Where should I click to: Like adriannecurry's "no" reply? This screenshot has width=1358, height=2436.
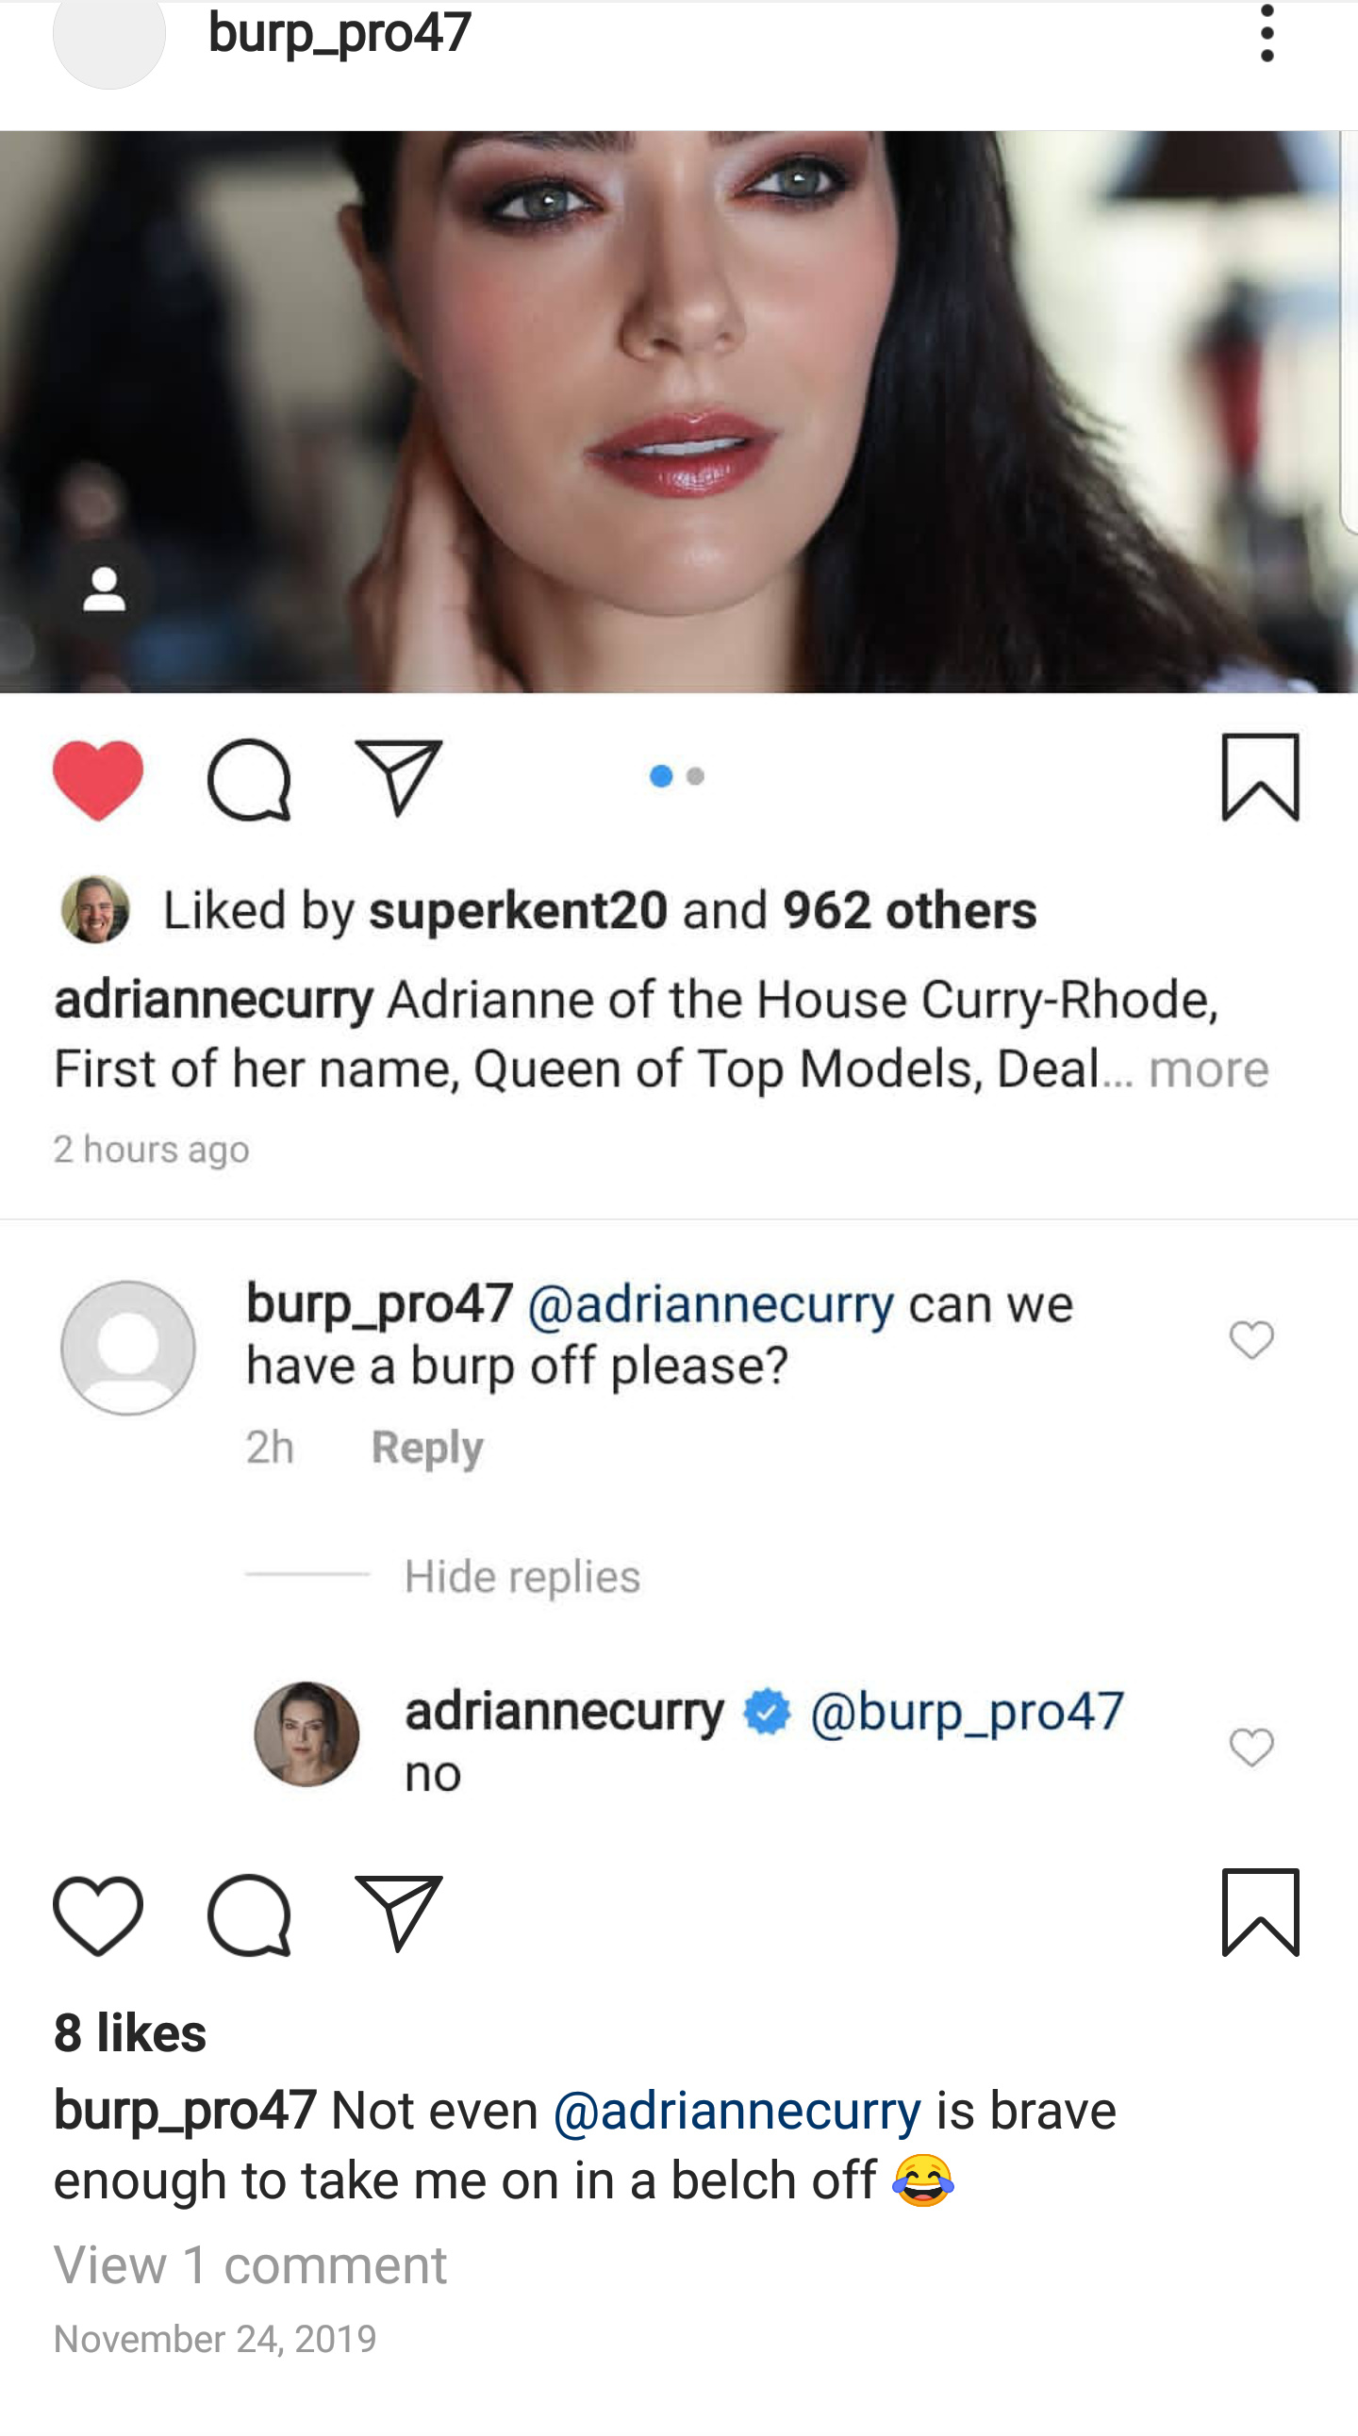[1251, 1747]
